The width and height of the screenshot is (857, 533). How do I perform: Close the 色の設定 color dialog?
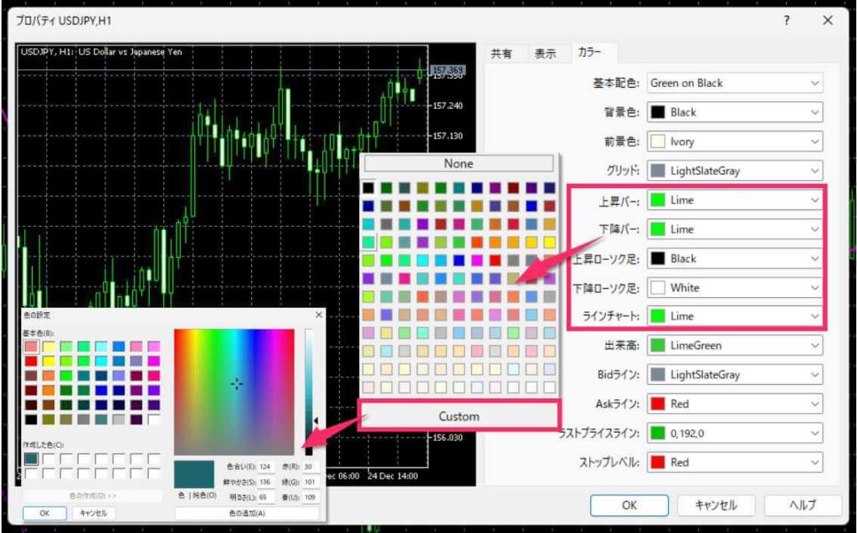pyautogui.click(x=318, y=315)
